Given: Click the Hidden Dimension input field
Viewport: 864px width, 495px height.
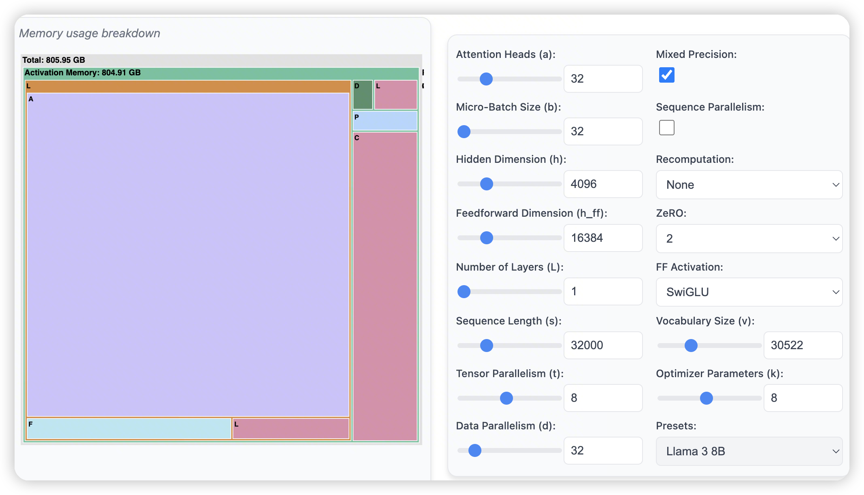Looking at the screenshot, I should [602, 184].
